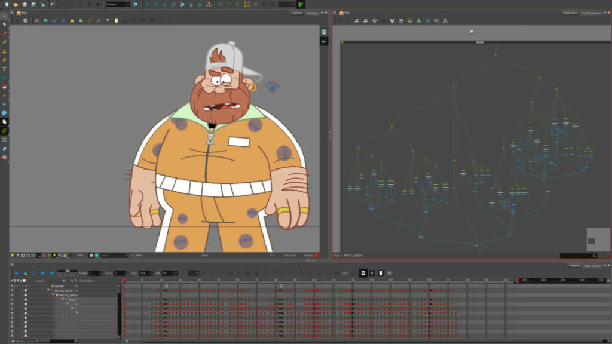Open the drawing name dropdown in Camera status bar
This screenshot has height=344, width=612.
tap(114, 256)
